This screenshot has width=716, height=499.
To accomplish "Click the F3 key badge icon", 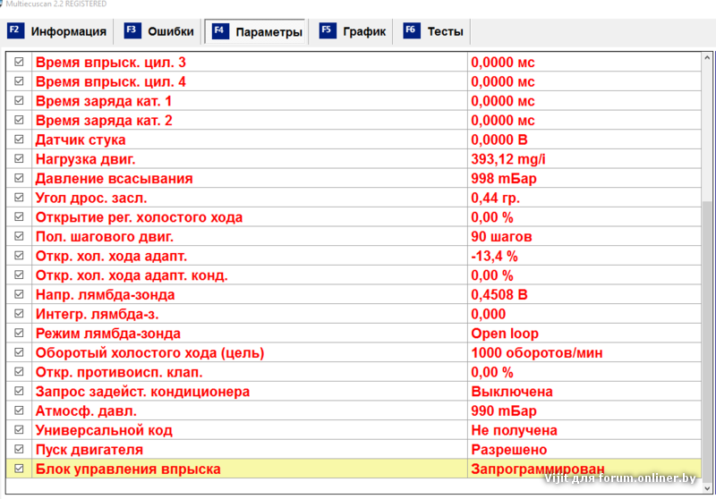I will 132,31.
